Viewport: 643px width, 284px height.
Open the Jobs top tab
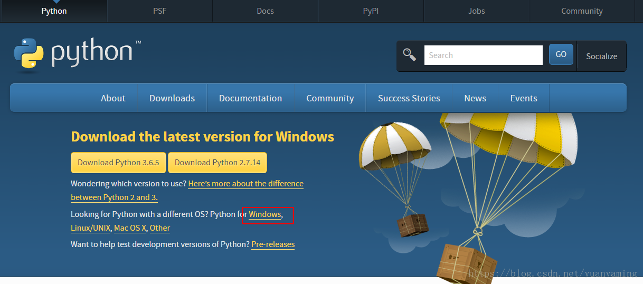477,11
